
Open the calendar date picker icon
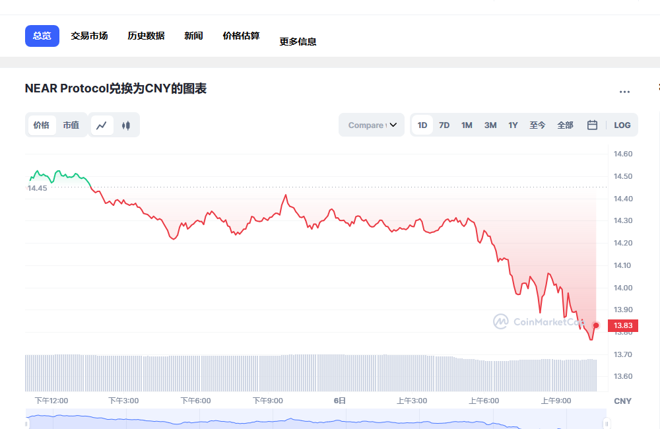coord(591,125)
